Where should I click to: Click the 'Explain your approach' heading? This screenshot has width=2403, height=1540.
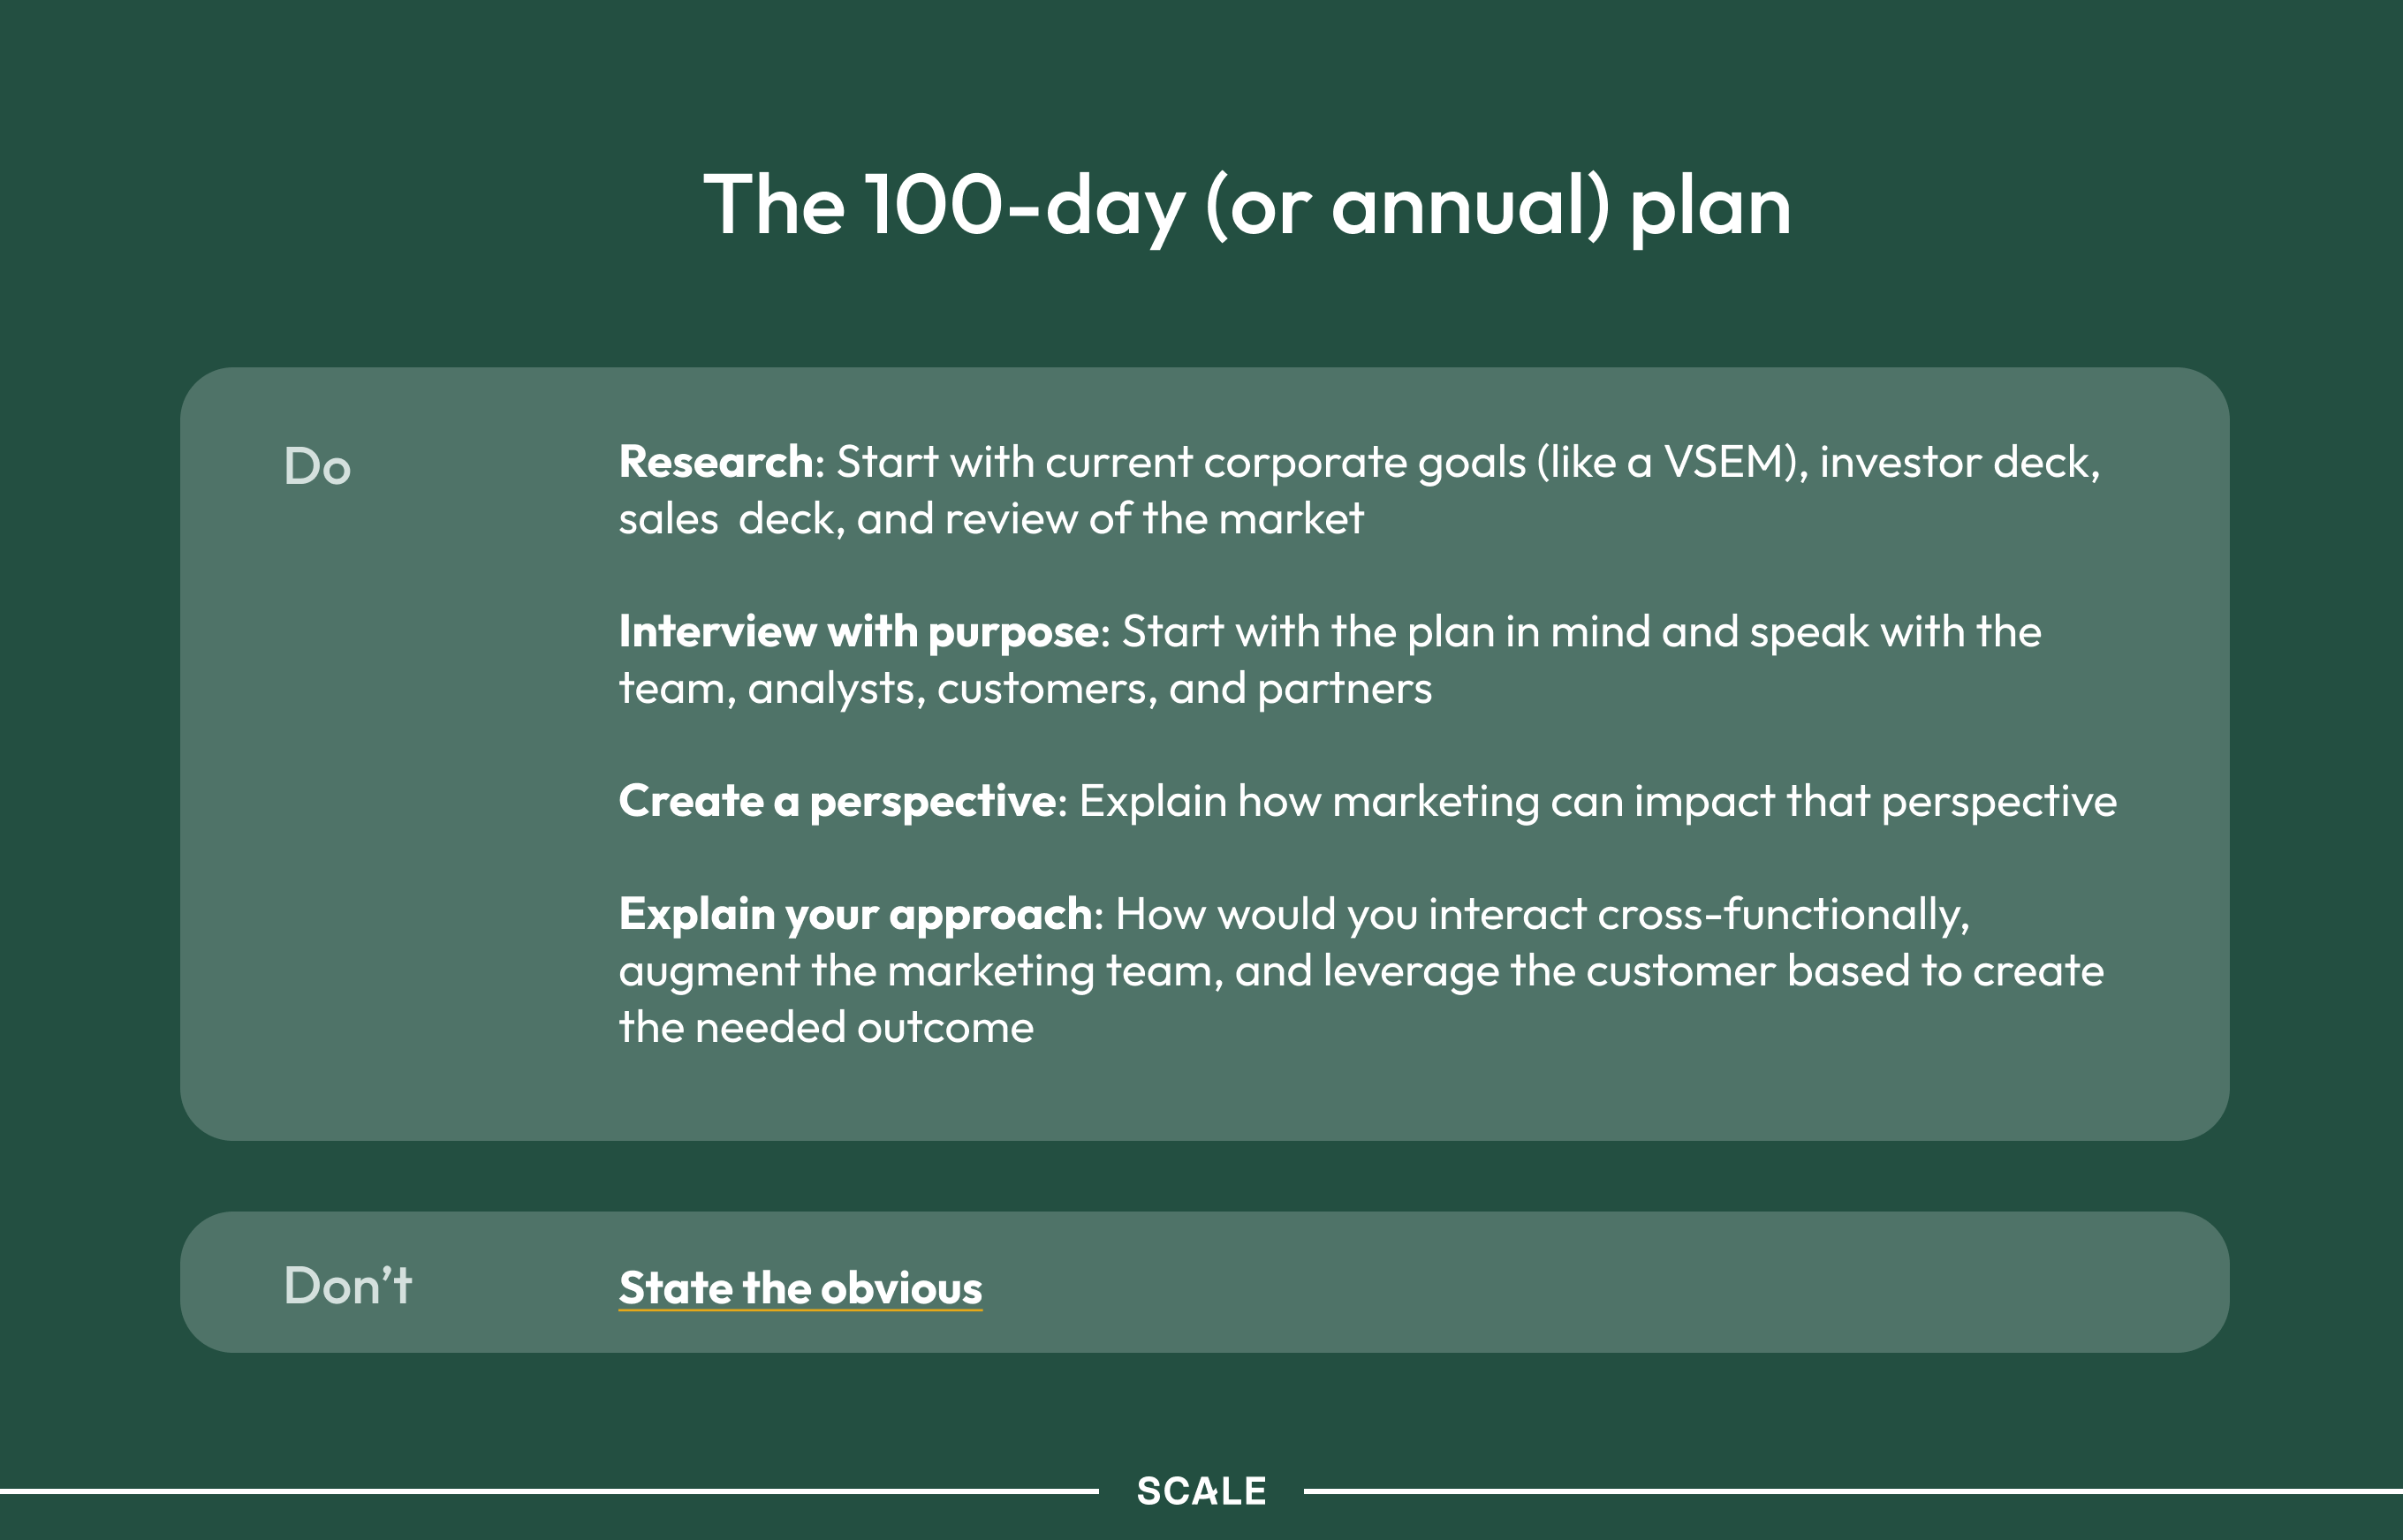[x=854, y=914]
